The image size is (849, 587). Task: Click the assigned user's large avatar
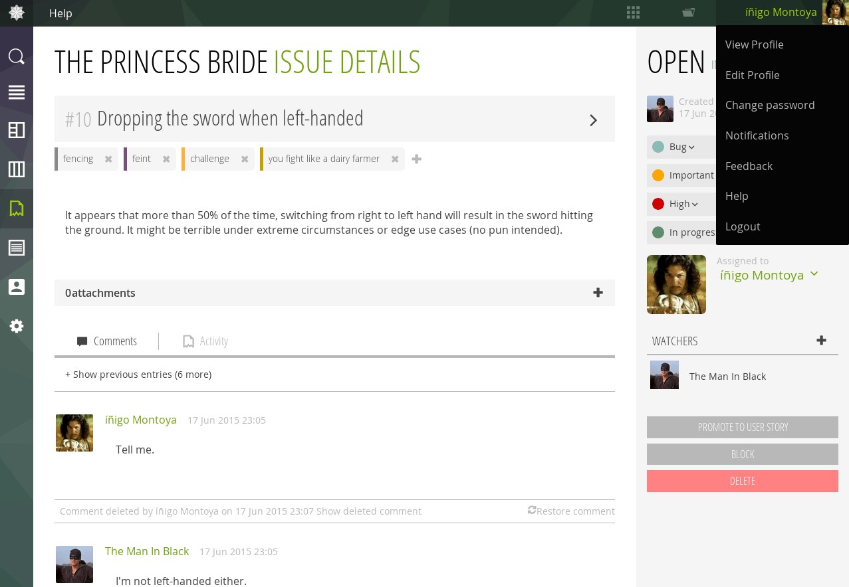coord(676,284)
